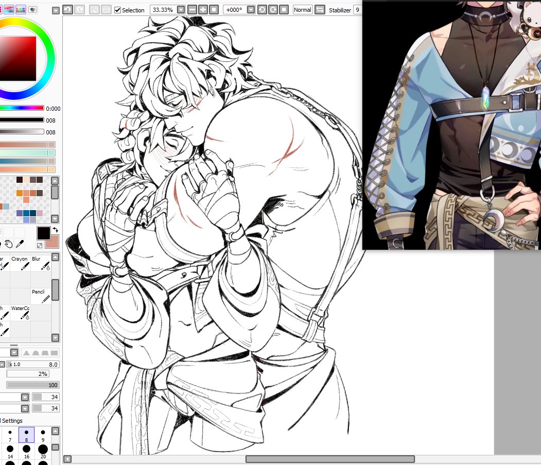The width and height of the screenshot is (541, 465).
Task: Rotate canvas clockwise
Action: [x=273, y=10]
